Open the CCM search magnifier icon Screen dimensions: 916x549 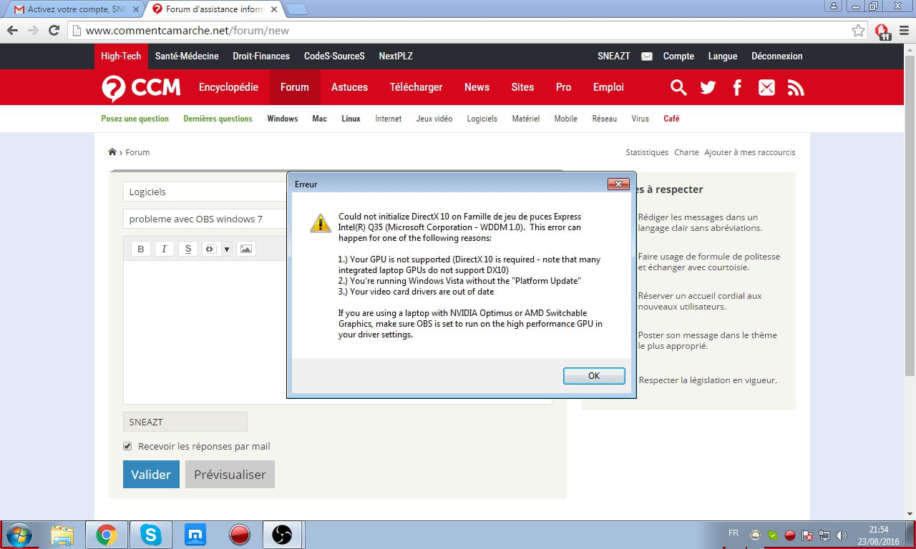tap(678, 87)
